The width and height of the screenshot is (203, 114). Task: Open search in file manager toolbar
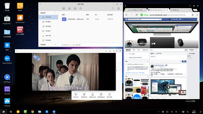(x=81, y=8)
